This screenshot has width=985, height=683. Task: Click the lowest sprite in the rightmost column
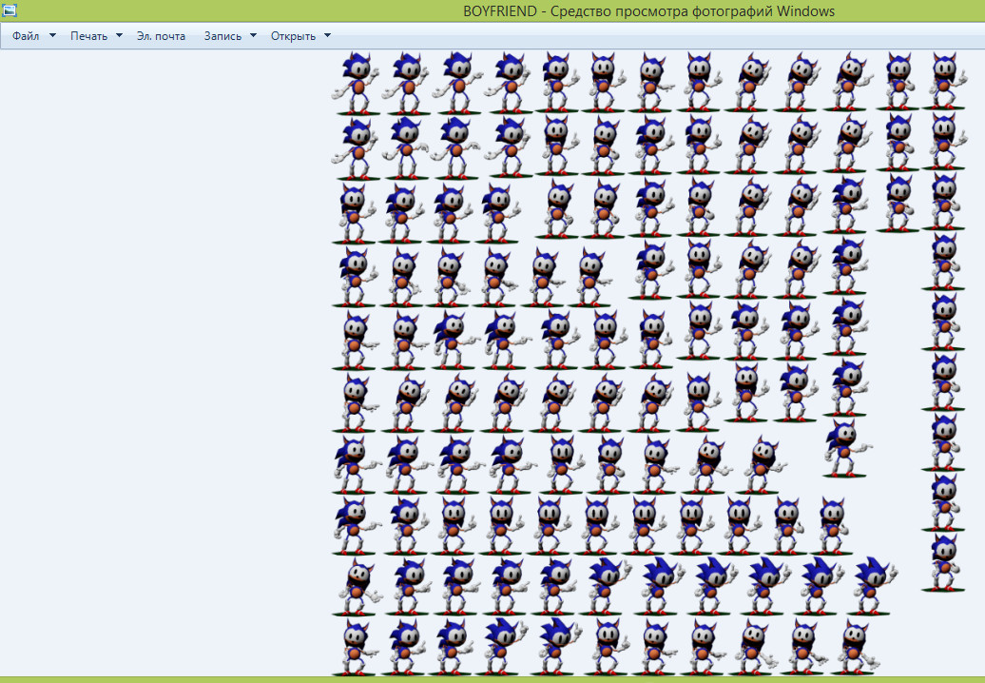(x=942, y=562)
